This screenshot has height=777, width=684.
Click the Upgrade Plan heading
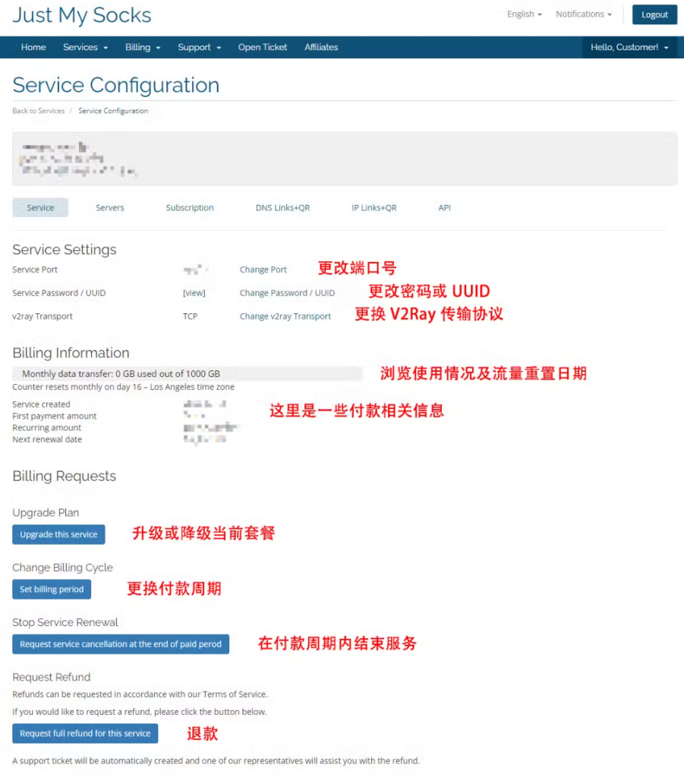[x=46, y=513]
